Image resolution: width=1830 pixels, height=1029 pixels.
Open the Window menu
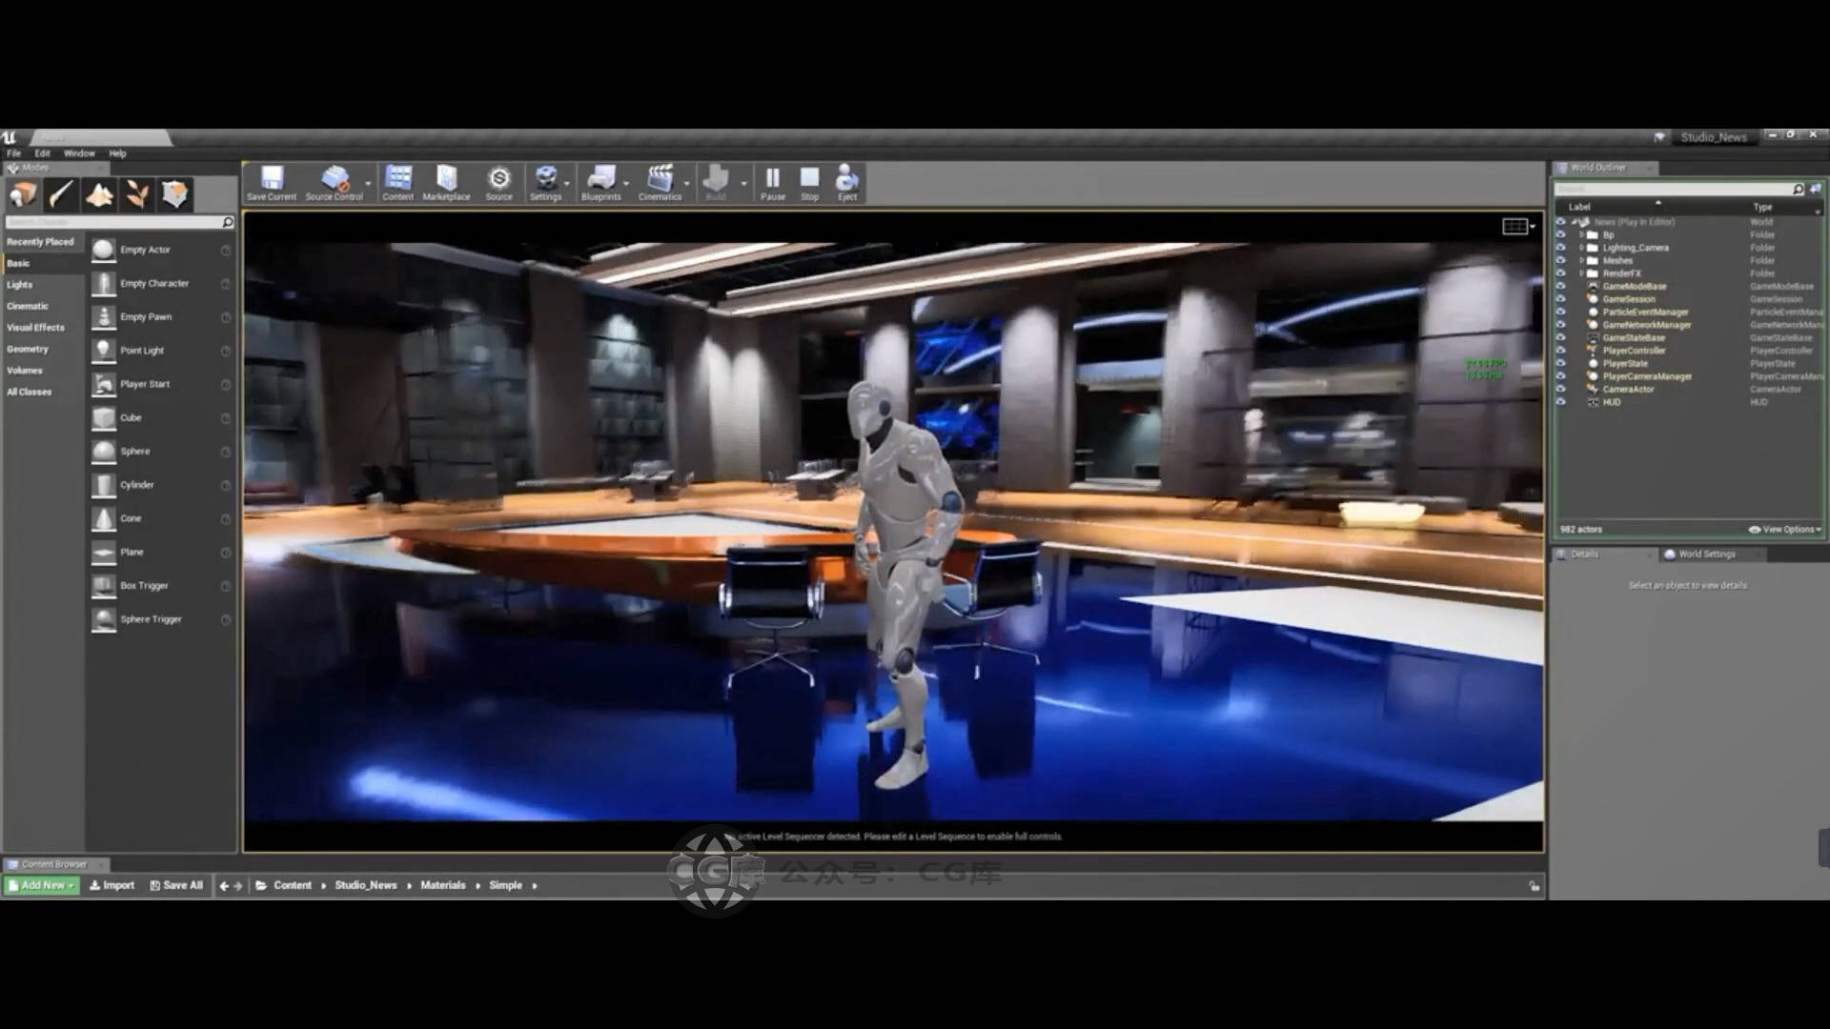(x=79, y=153)
